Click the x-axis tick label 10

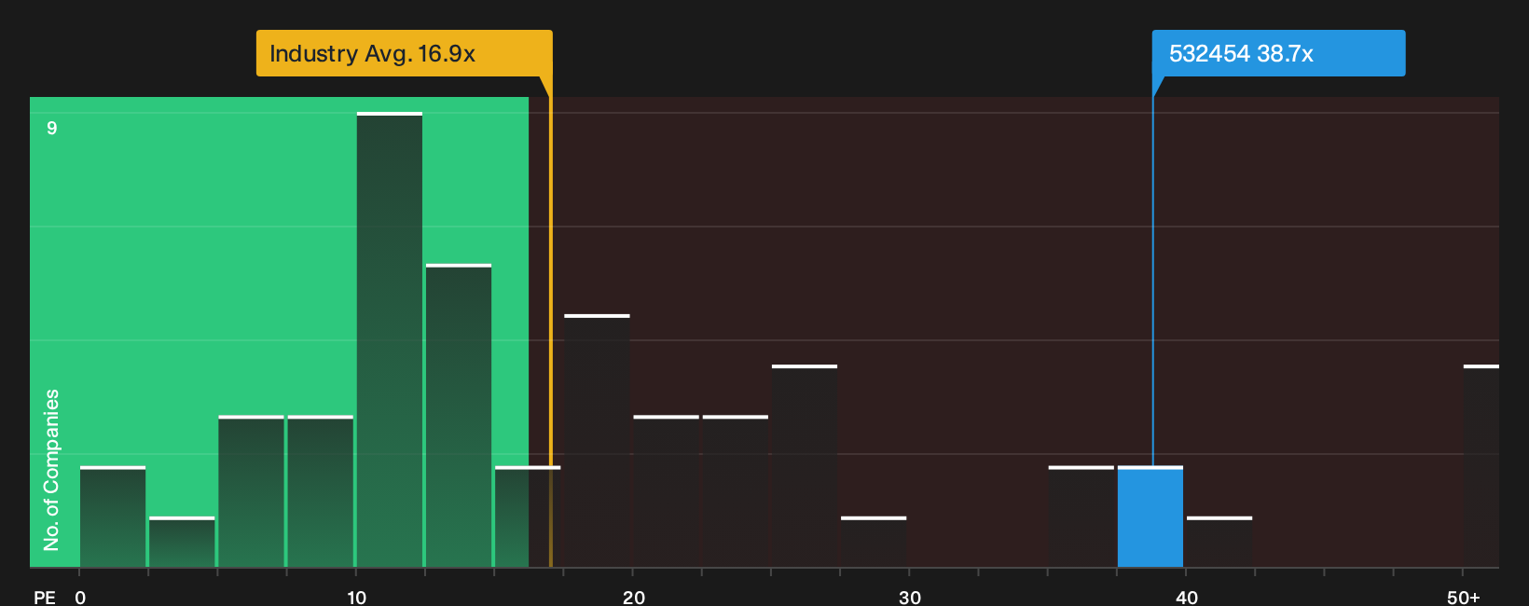[356, 598]
